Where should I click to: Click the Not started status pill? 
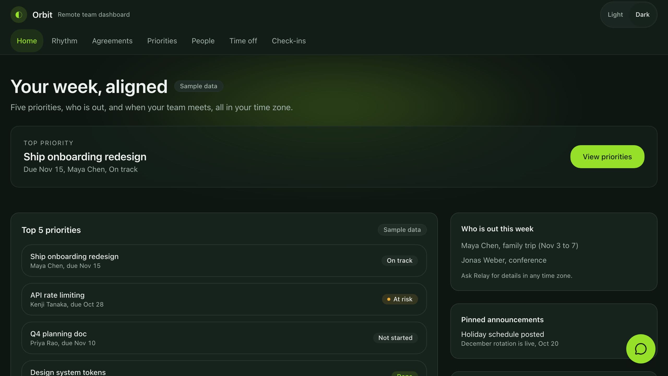(x=395, y=338)
